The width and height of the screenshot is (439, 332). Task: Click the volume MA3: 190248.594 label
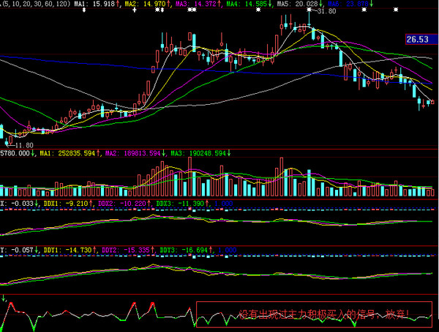tap(200, 153)
